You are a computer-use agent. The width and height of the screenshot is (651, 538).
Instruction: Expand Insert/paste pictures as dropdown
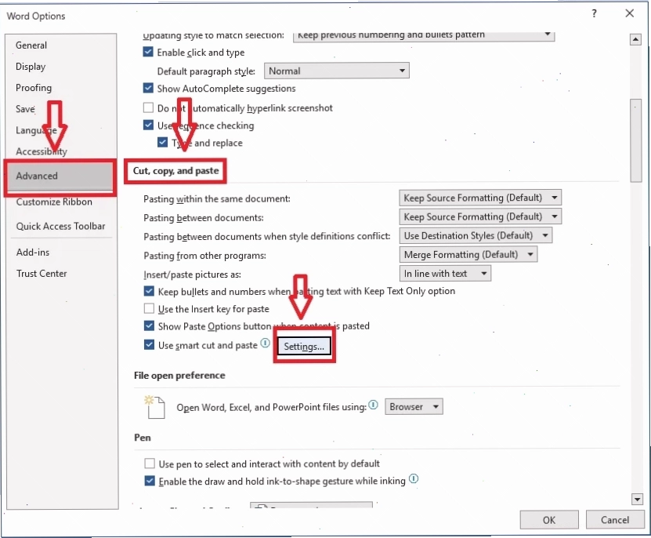pos(445,274)
